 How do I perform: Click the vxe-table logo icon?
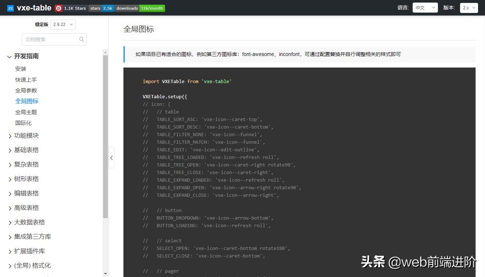(x=10, y=8)
